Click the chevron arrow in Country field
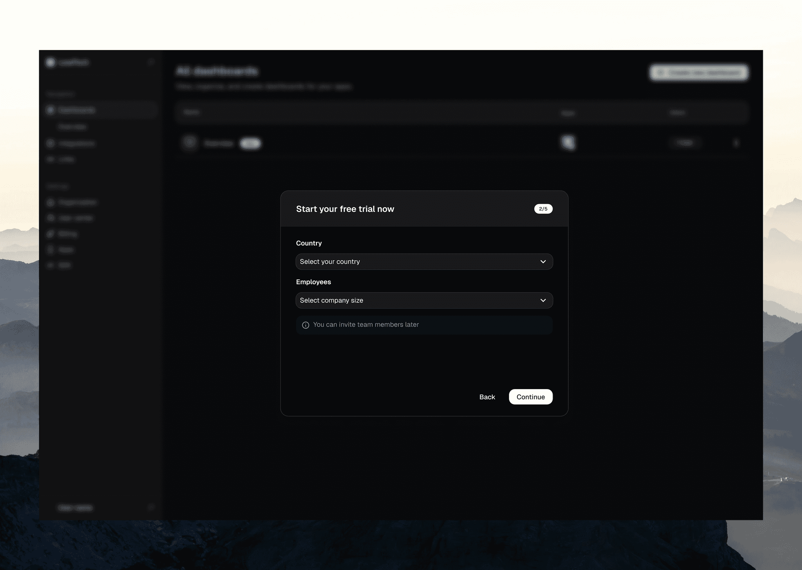 (543, 262)
